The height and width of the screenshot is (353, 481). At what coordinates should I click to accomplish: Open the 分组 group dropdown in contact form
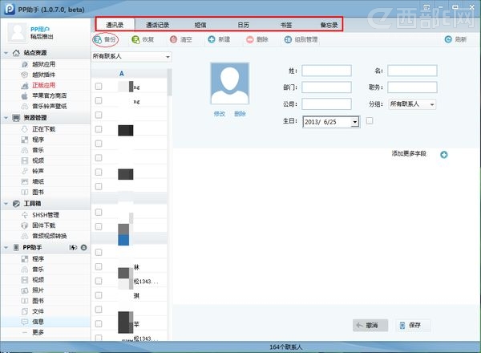432,104
